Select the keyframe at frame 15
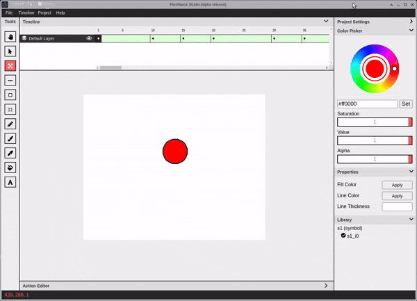 [183, 38]
